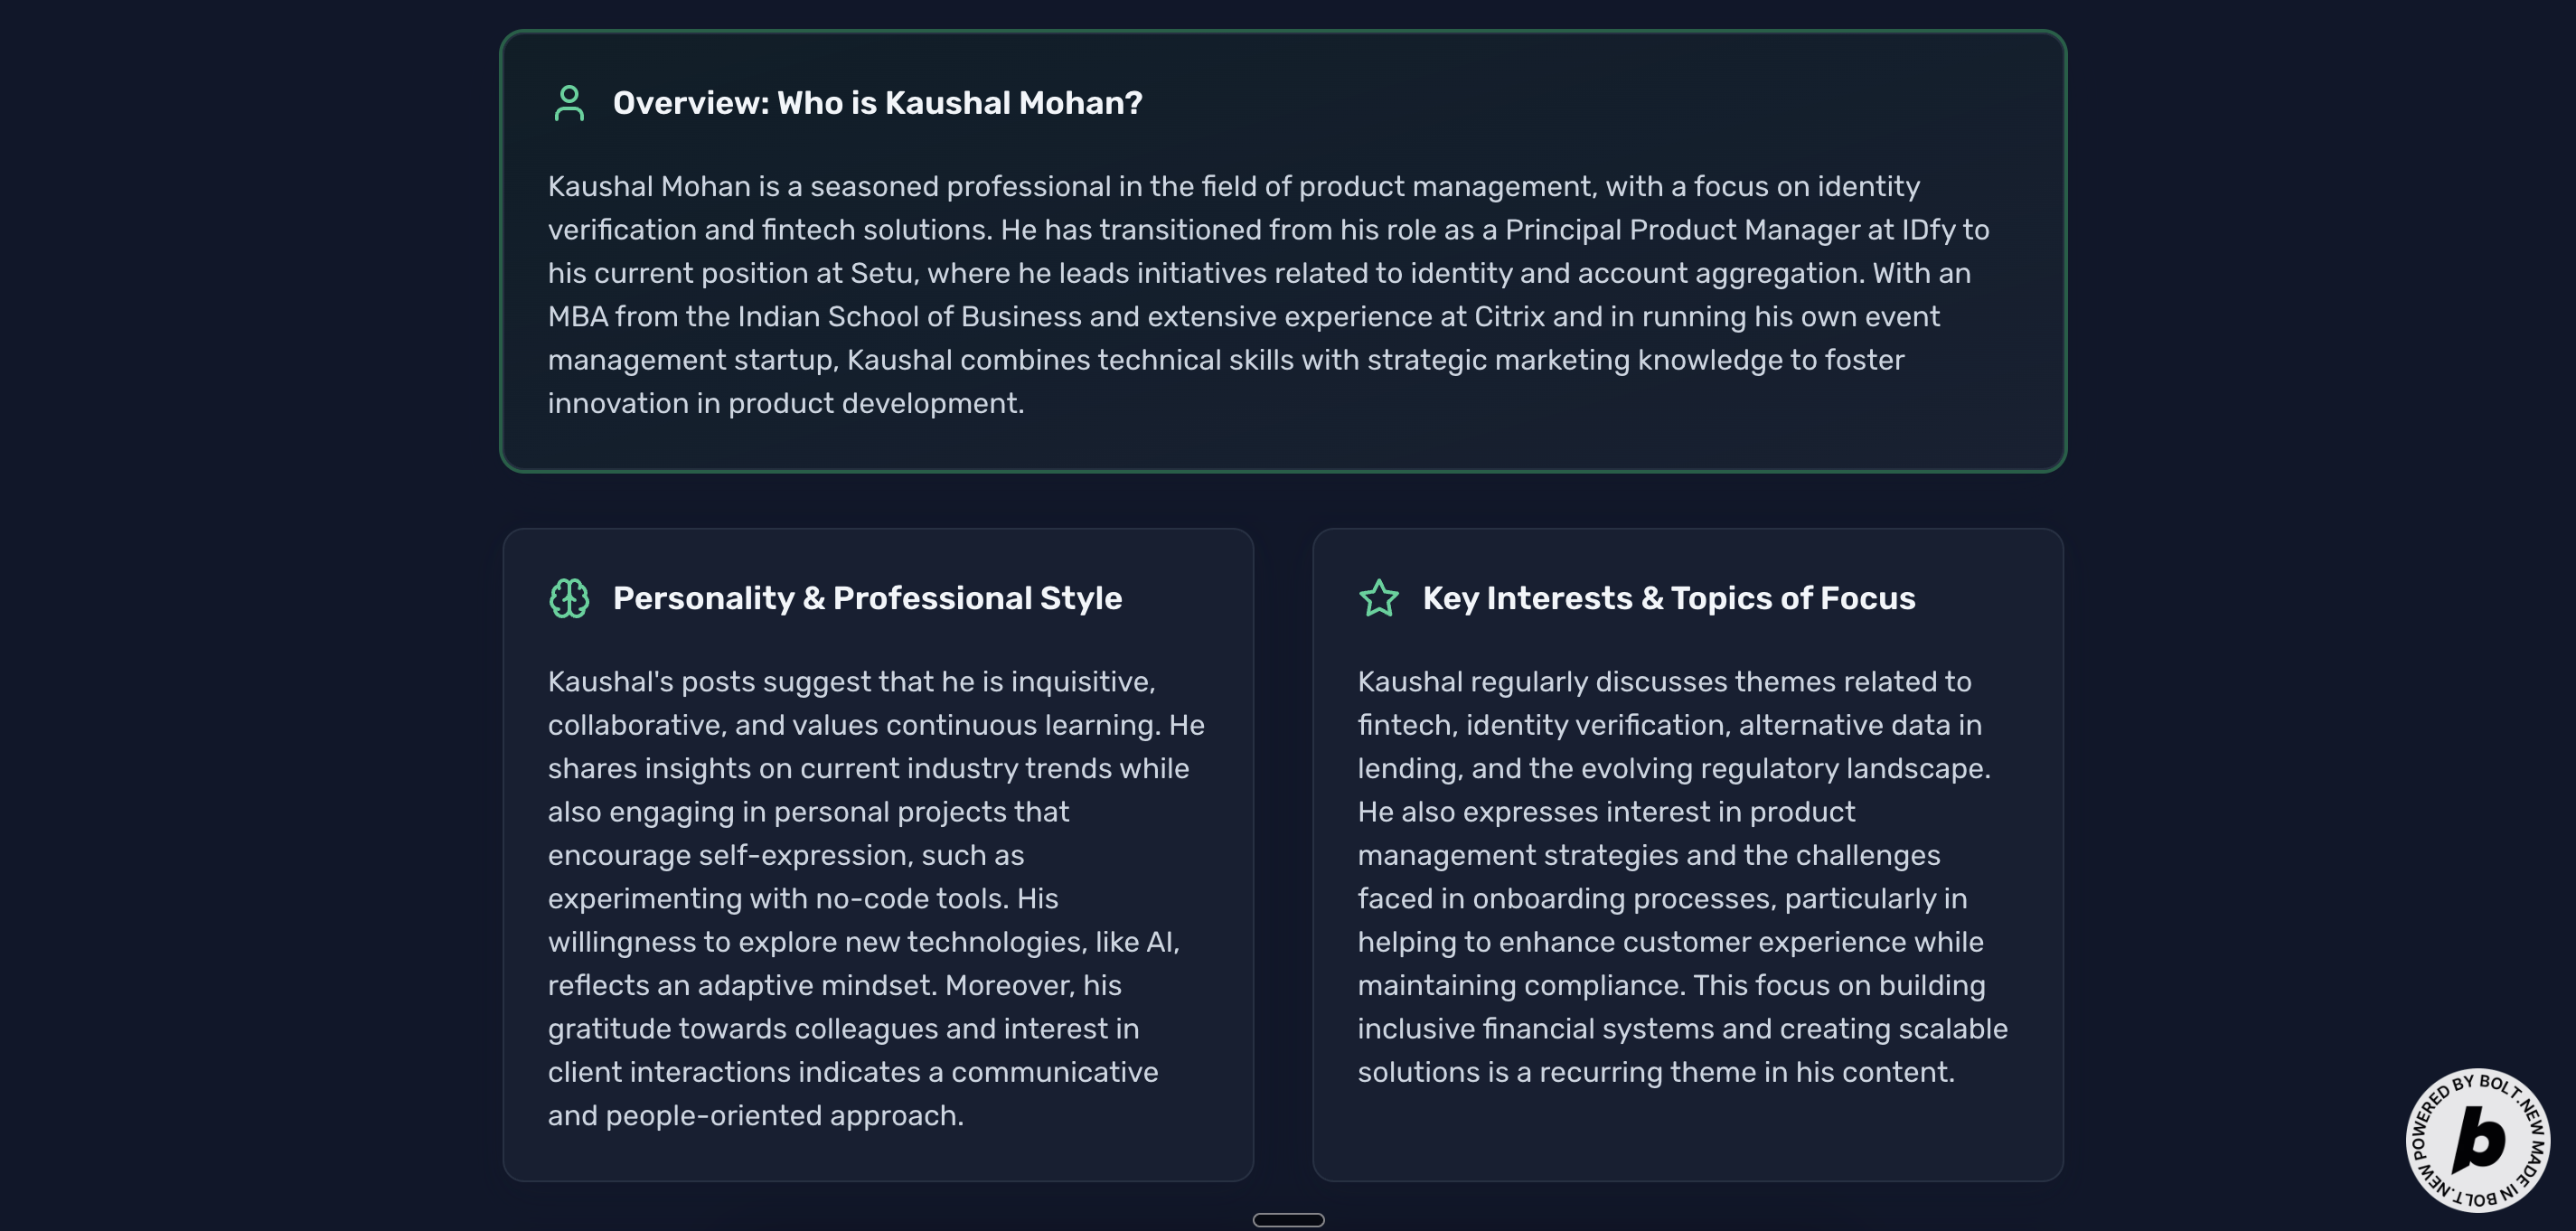Click the Overview card's summary paragraph
2576x1231 pixels.
[x=1268, y=295]
